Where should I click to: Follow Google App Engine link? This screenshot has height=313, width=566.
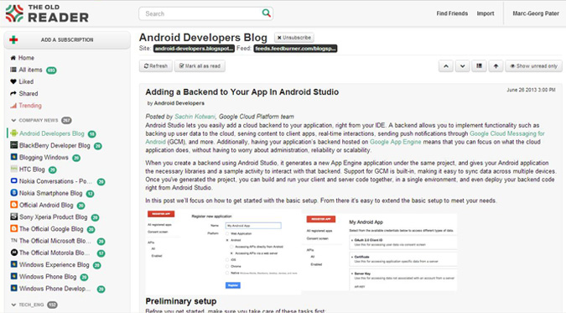pos(396,142)
